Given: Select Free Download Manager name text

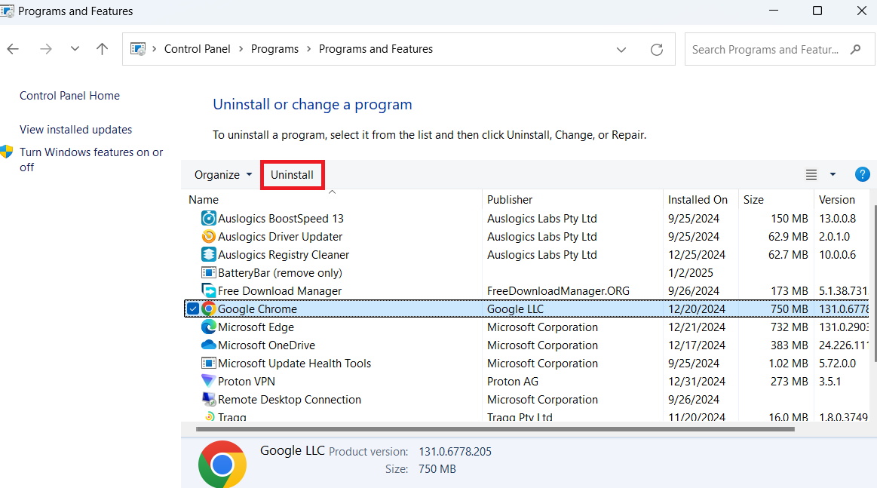Looking at the screenshot, I should pos(280,291).
